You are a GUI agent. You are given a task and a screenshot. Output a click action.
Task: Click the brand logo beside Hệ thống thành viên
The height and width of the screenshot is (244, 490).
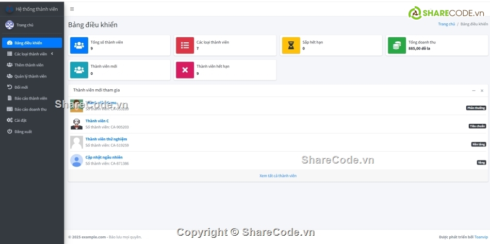9,9
